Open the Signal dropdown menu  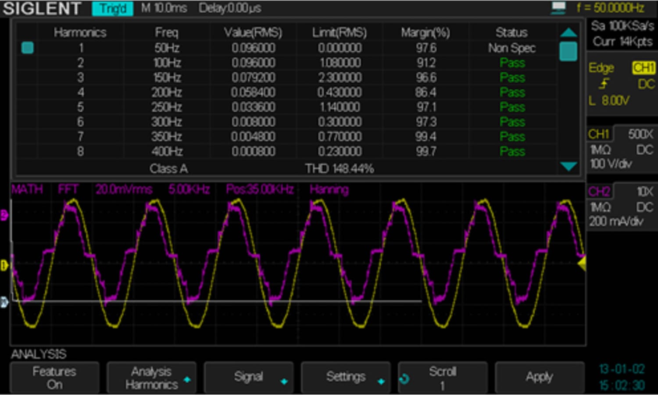click(x=249, y=377)
